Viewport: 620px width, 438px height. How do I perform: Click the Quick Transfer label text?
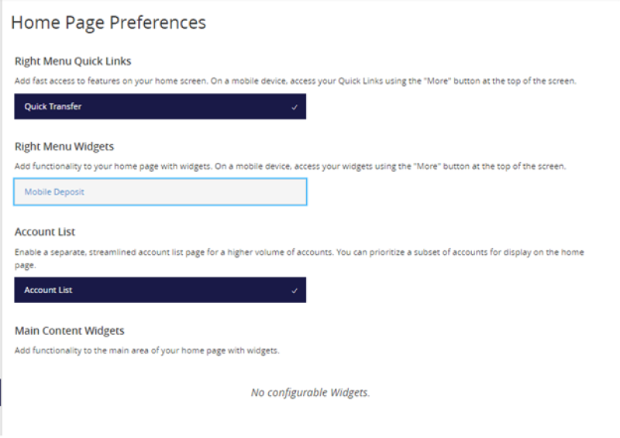(x=53, y=106)
